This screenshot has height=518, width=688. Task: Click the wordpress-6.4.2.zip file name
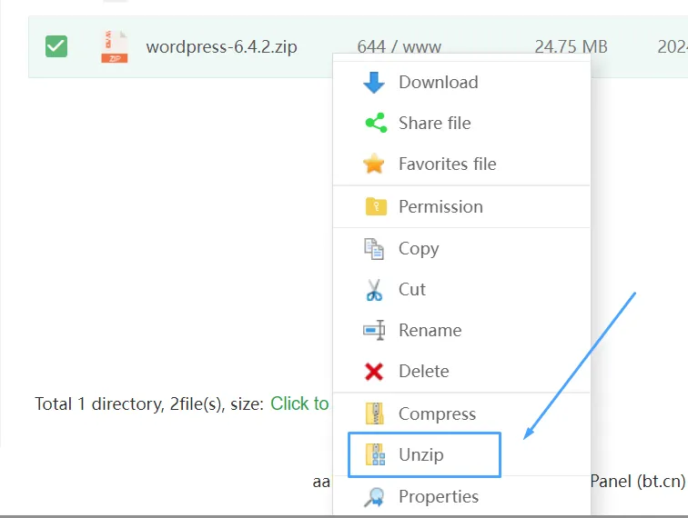pyautogui.click(x=221, y=46)
